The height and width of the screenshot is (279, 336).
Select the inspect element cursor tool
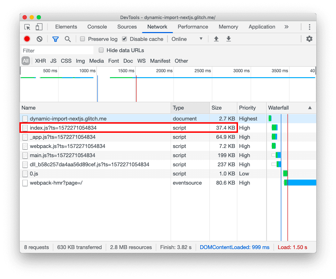27,26
